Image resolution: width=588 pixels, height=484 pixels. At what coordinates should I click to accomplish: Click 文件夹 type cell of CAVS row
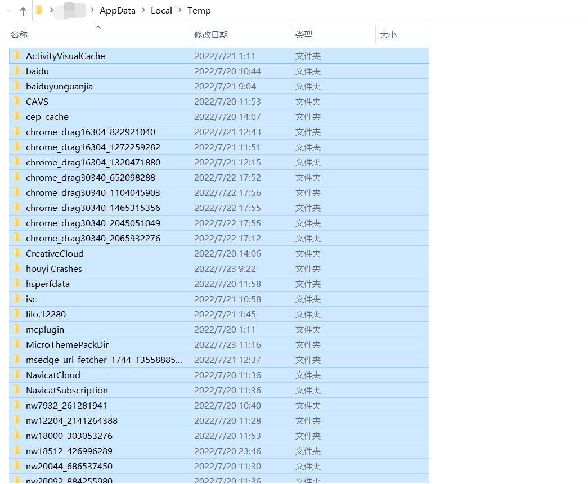pyautogui.click(x=308, y=102)
